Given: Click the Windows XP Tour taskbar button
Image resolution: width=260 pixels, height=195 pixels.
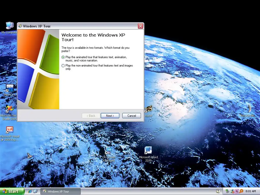Looking at the screenshot, I should point(61,191).
